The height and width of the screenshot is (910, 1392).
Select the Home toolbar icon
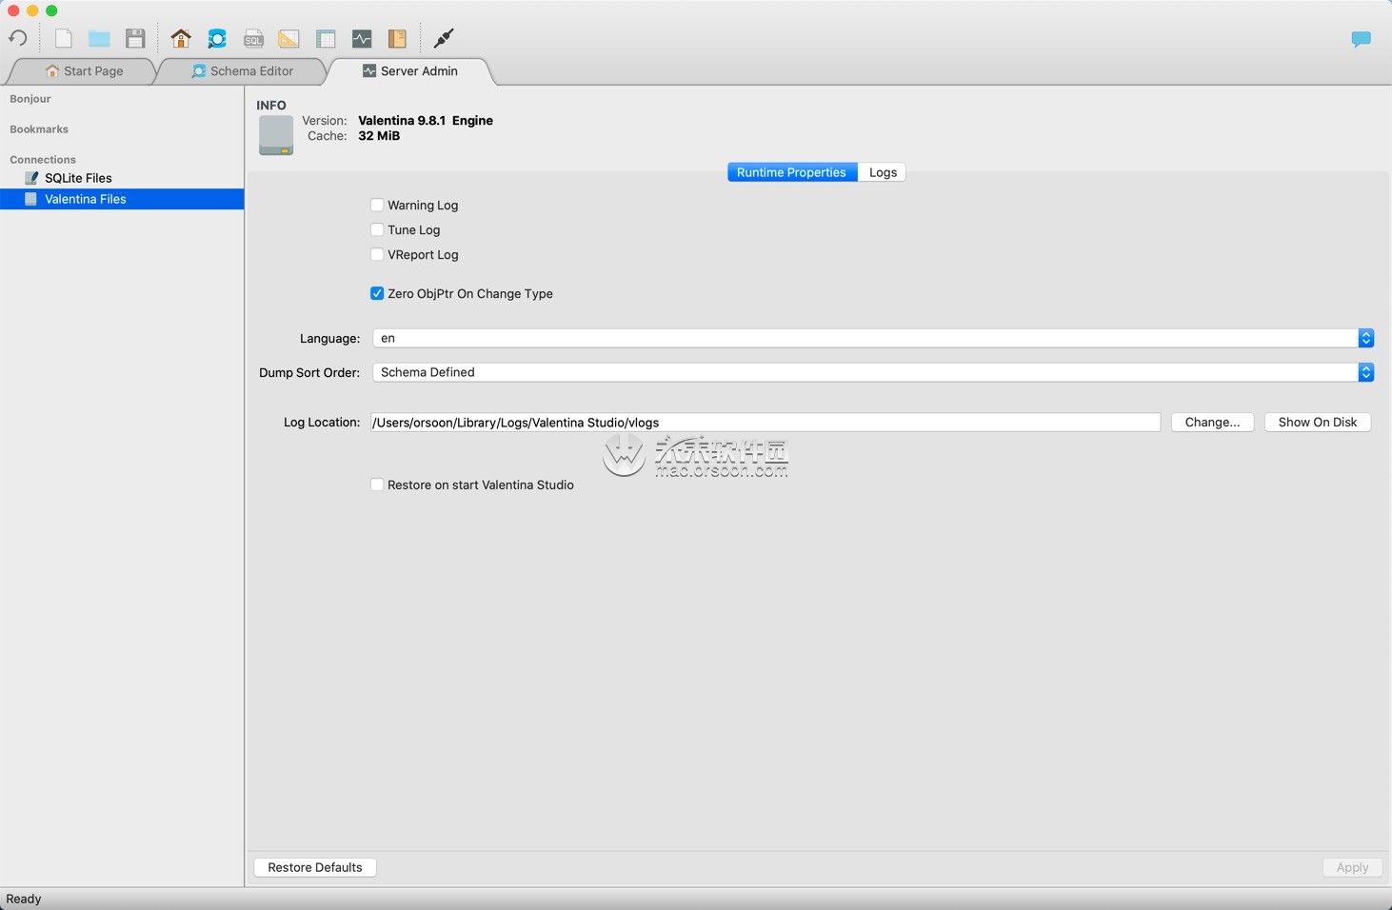181,38
